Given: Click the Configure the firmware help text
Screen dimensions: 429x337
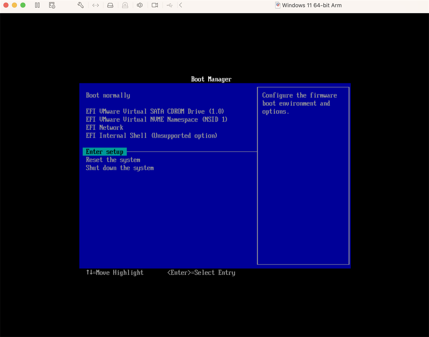Looking at the screenshot, I should coord(300,103).
